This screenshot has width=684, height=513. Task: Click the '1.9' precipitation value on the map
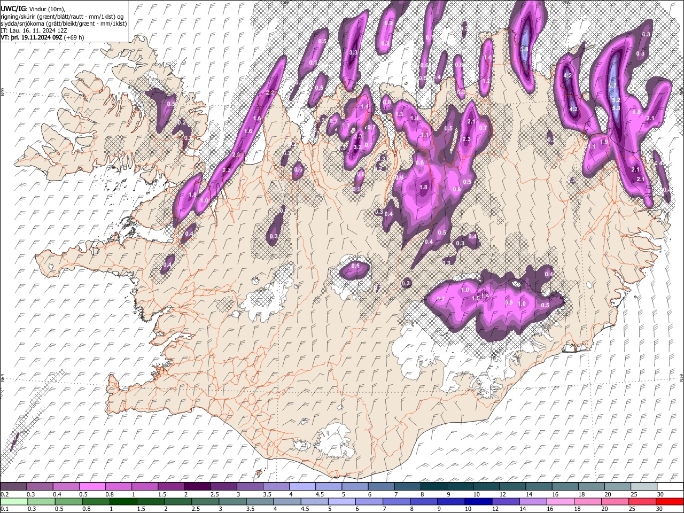pos(604,142)
